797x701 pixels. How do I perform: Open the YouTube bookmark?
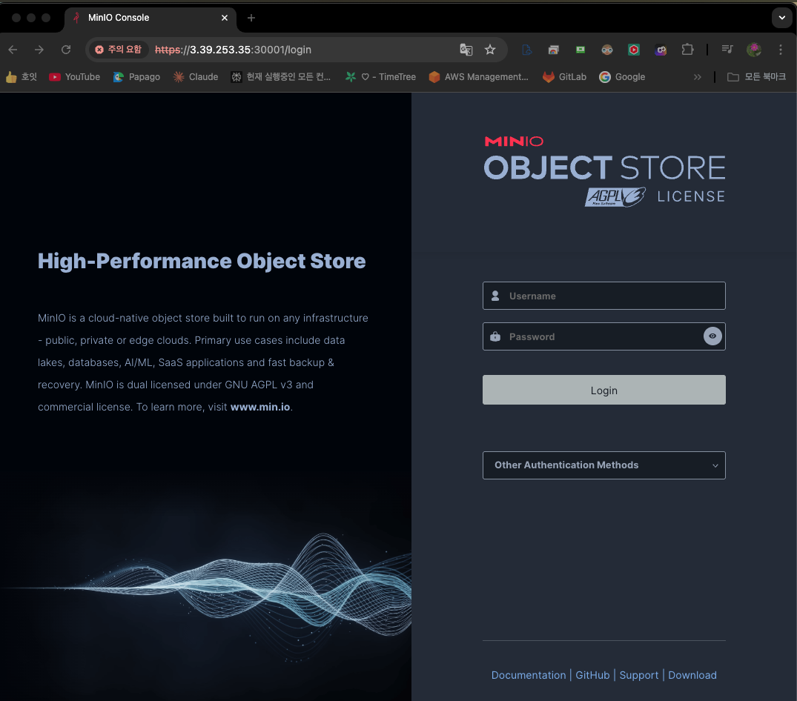coord(74,77)
